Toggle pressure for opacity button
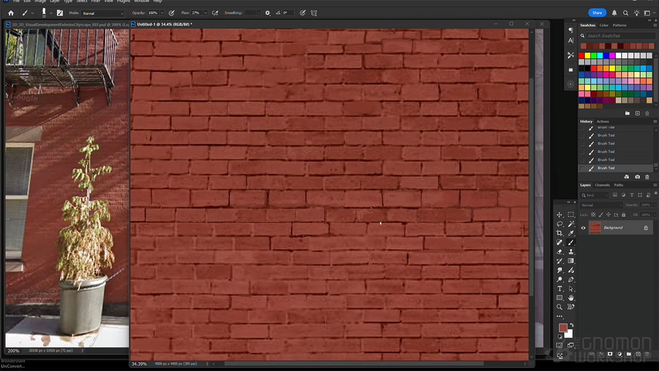 tap(171, 13)
